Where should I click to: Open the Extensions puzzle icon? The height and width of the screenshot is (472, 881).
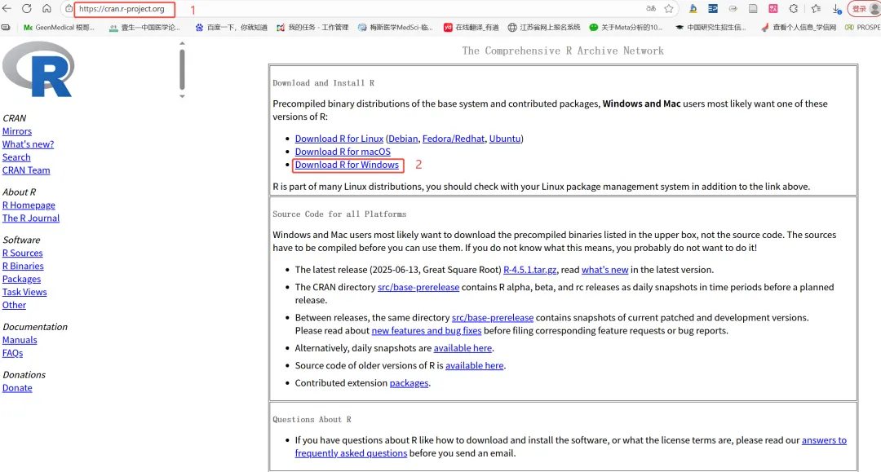pyautogui.click(x=794, y=8)
